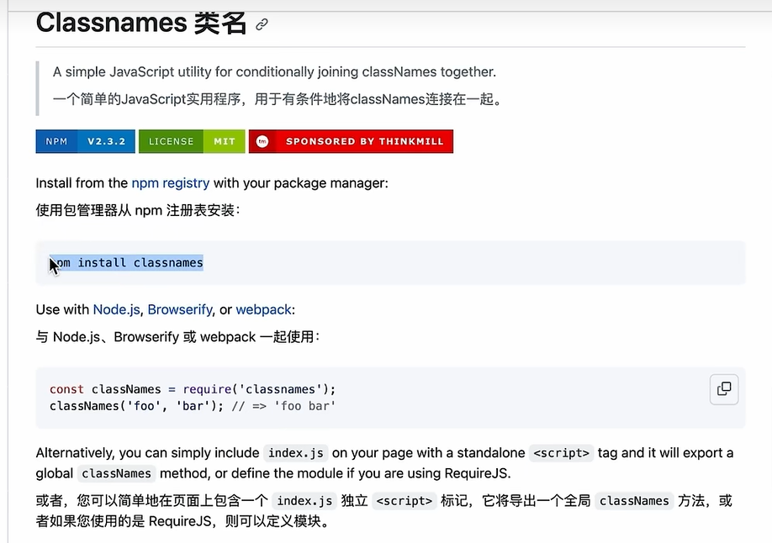Viewport: 772px width, 543px height.
Task: Copy the require classnames code snippet
Action: coord(724,389)
